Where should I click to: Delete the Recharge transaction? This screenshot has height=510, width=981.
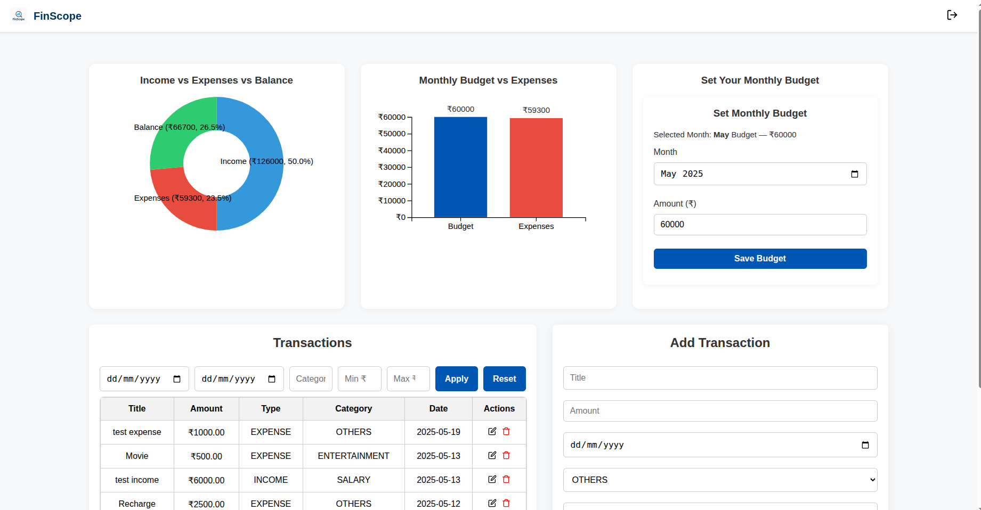(506, 503)
